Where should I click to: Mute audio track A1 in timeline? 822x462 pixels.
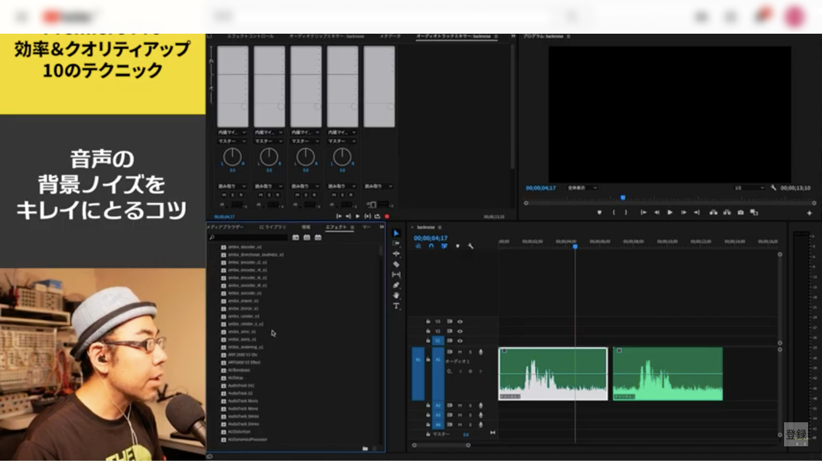click(460, 352)
